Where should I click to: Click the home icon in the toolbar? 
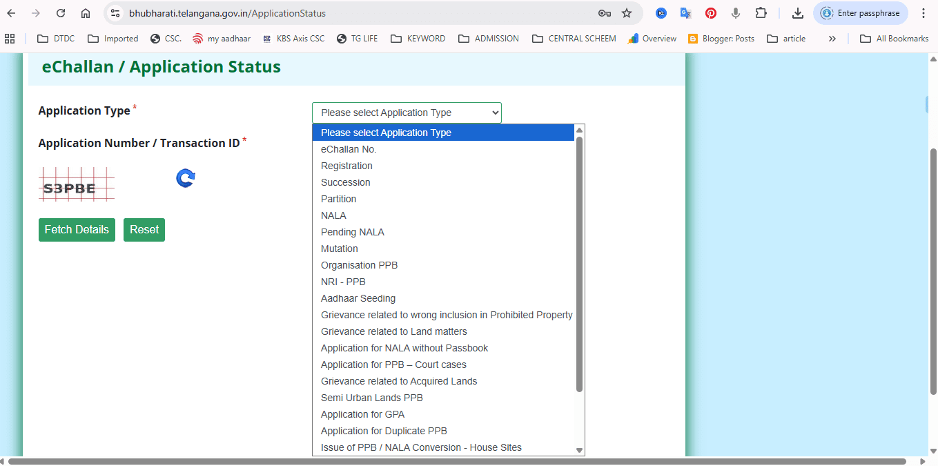[84, 12]
